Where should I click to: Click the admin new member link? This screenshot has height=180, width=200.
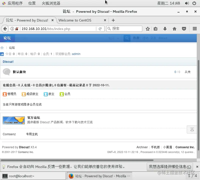click(x=76, y=54)
